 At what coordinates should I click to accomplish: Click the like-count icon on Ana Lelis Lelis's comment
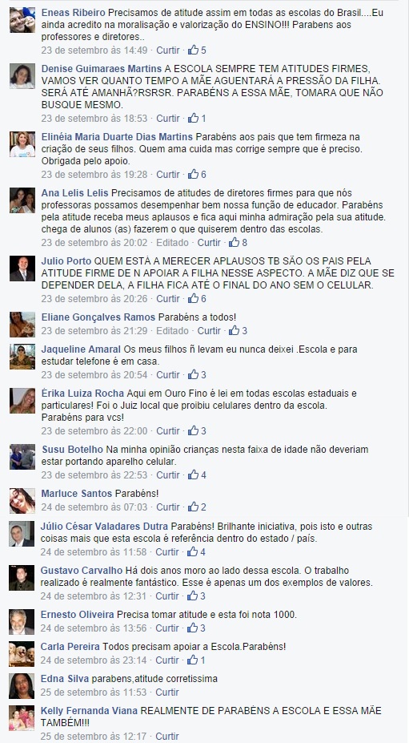click(x=234, y=242)
